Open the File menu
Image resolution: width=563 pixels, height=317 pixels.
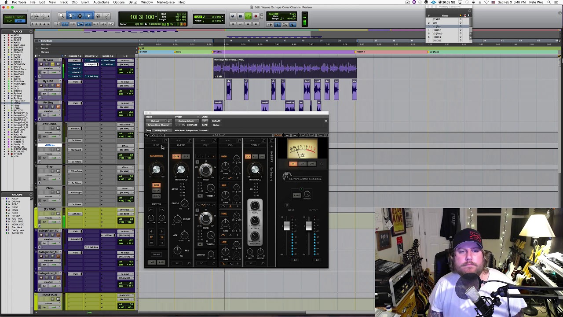[x=33, y=2]
